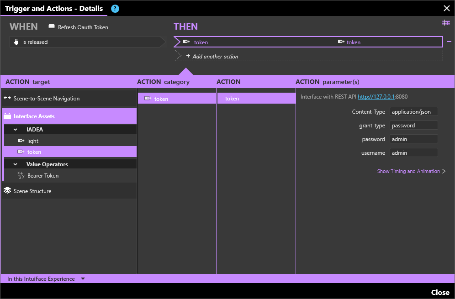Select the light interface asset
Screen dimensions: 455x299
point(70,141)
